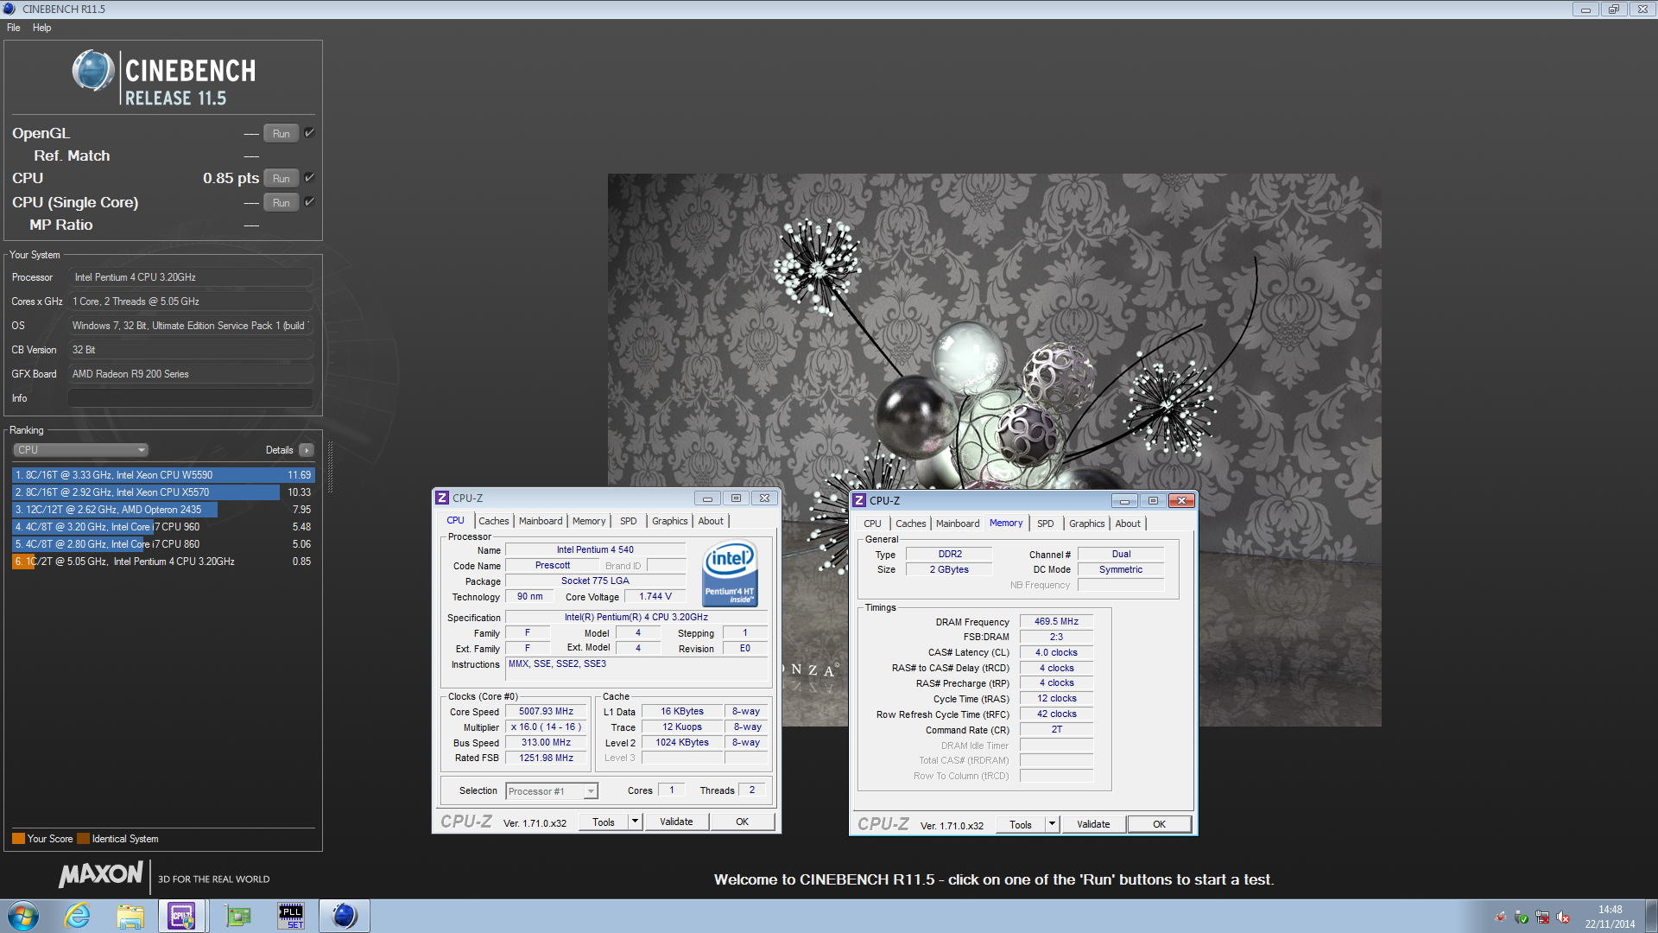Open the PLL SET taskbar app
This screenshot has width=1658, height=933.
291,916
